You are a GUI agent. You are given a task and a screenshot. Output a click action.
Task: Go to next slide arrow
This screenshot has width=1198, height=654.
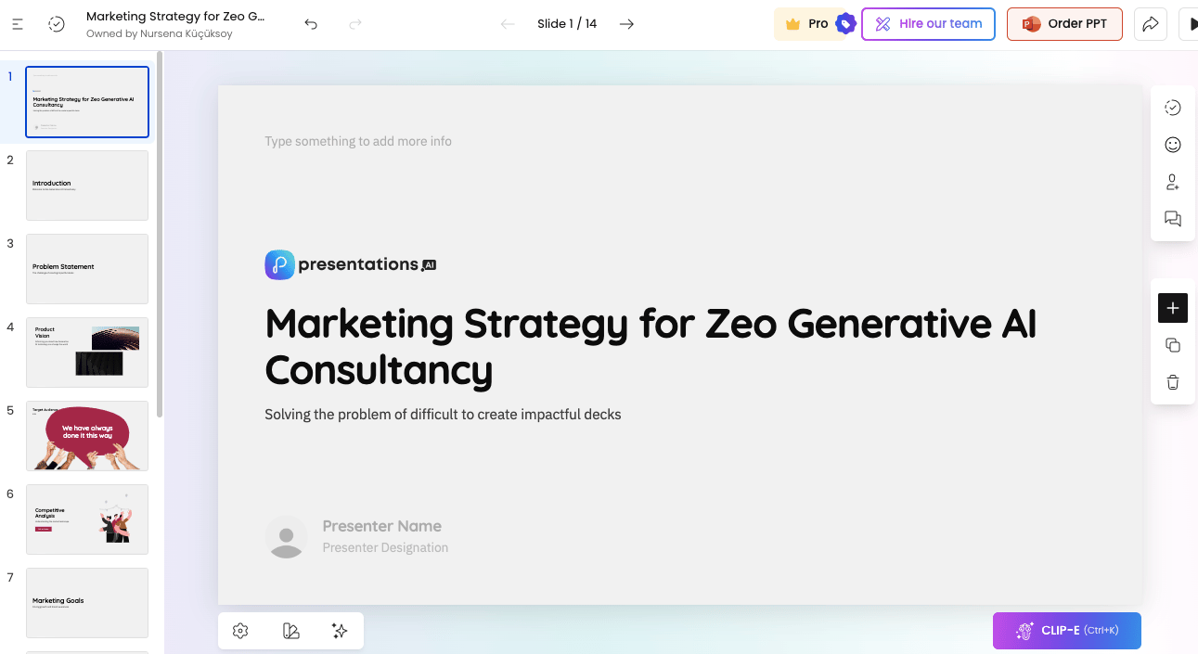click(627, 24)
